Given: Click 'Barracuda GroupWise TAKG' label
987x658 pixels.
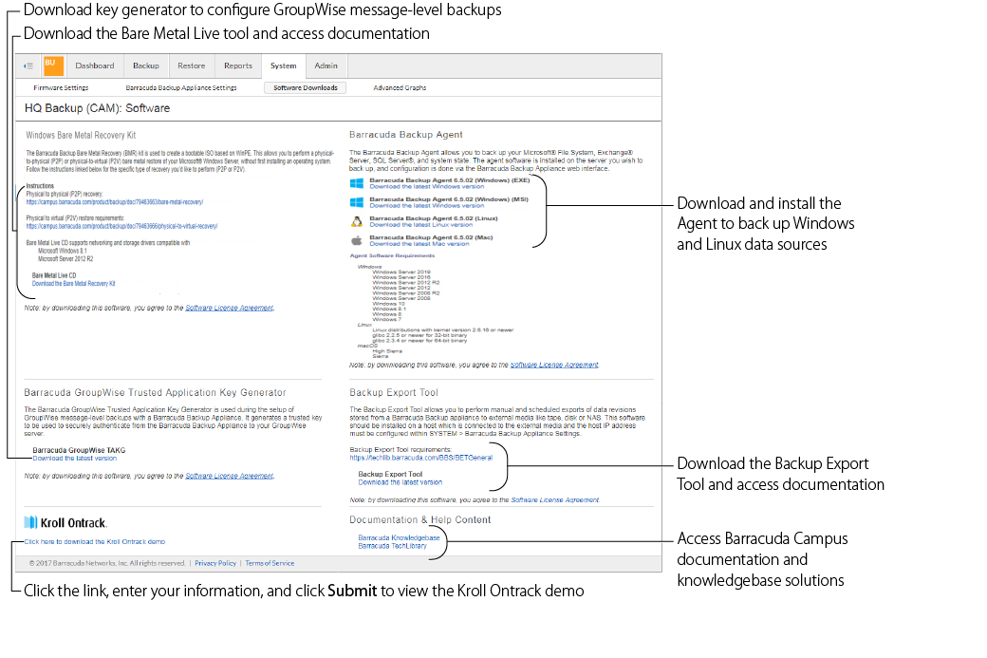Looking at the screenshot, I should click(x=79, y=450).
